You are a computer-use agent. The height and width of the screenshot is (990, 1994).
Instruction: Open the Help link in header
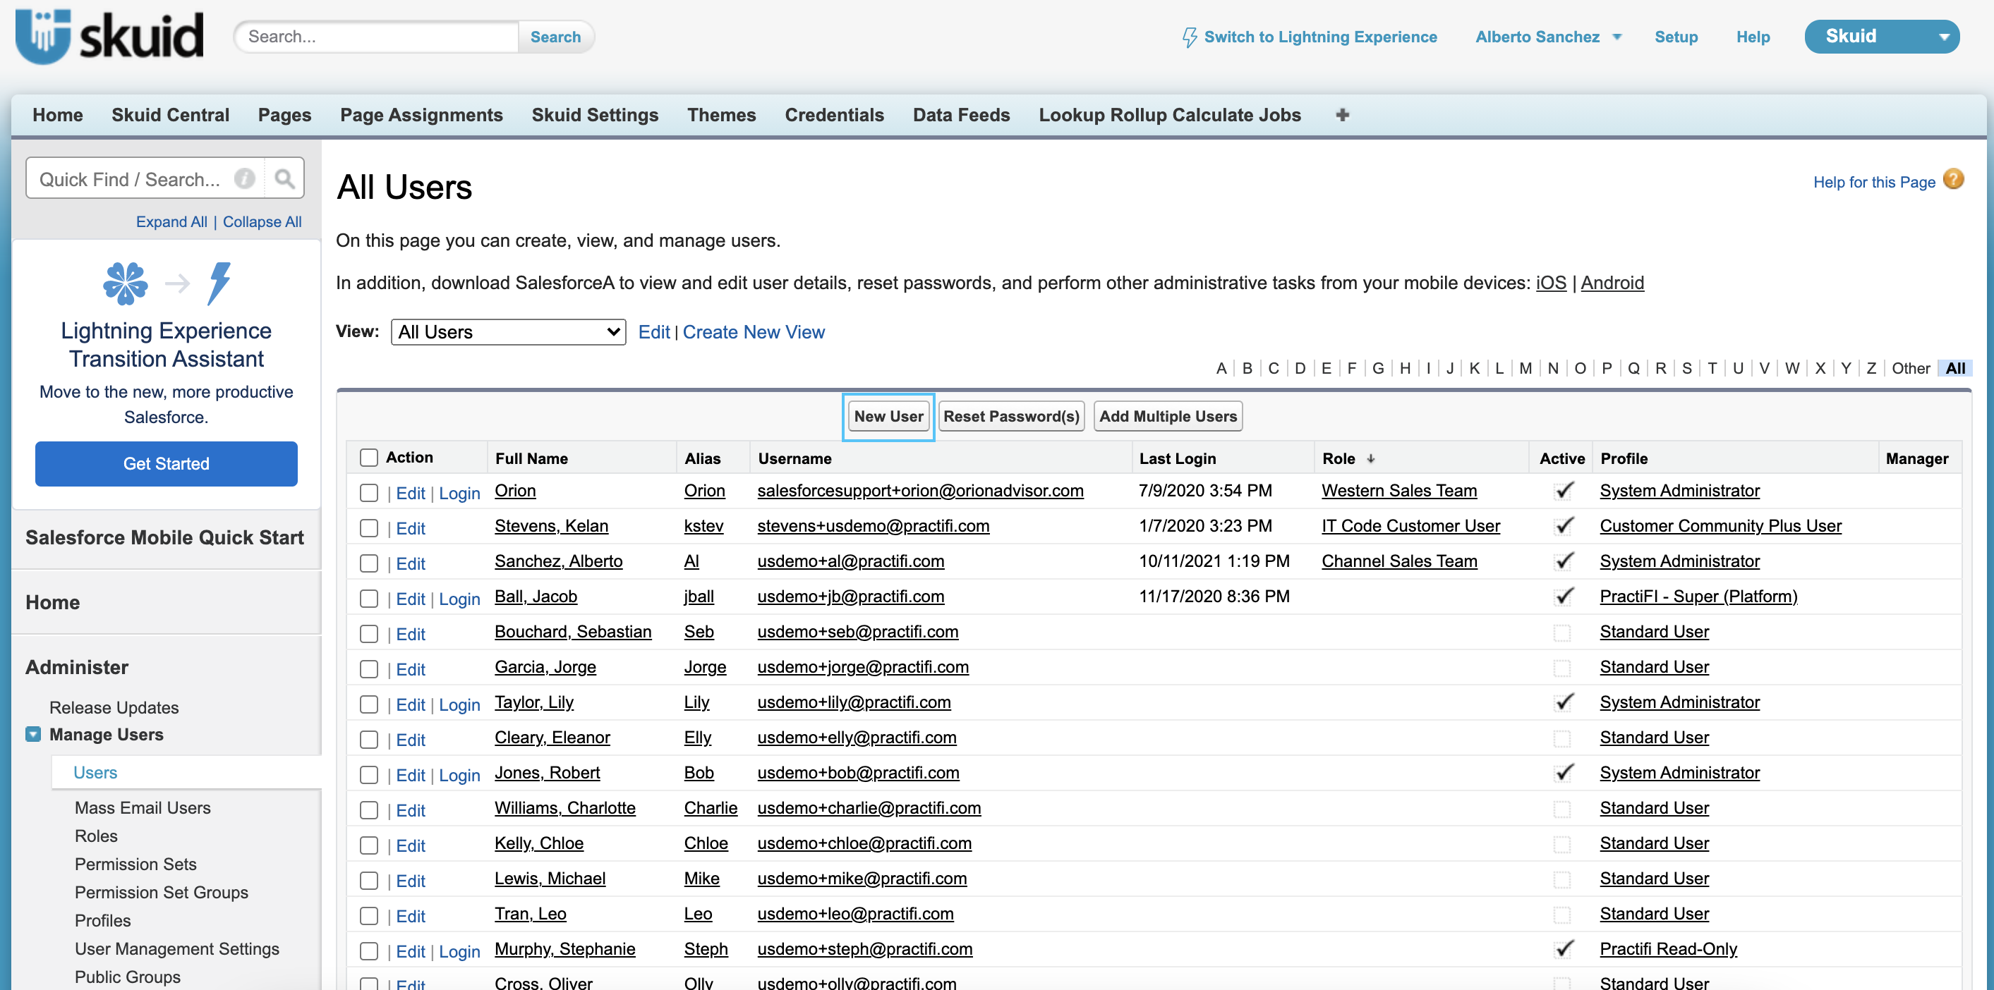pos(1753,37)
